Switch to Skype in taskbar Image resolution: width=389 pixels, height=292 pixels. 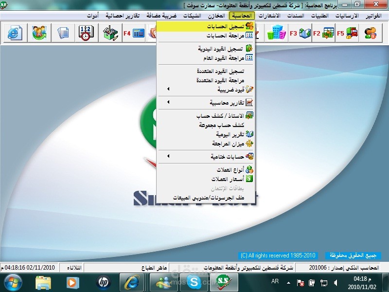(x=194, y=283)
